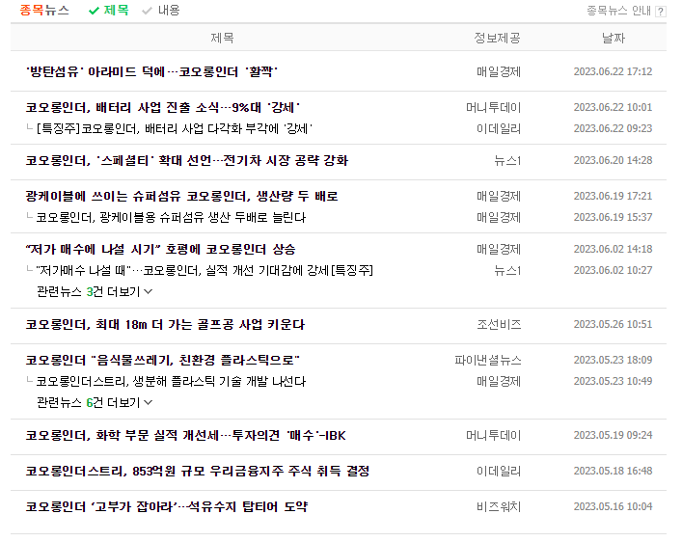682x542 pixels.
Task: Open article 853억원 규모 우리금융지주 주식 취득 결정
Action: 198,471
